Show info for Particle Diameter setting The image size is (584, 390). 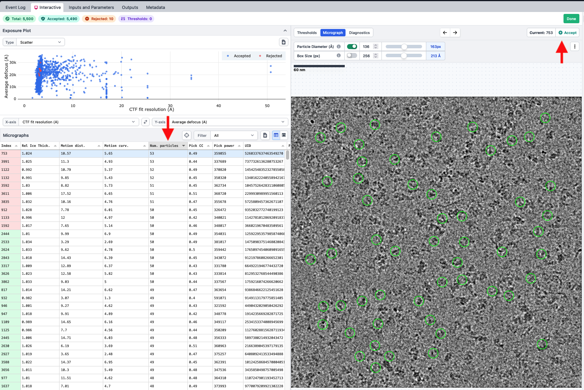[339, 47]
